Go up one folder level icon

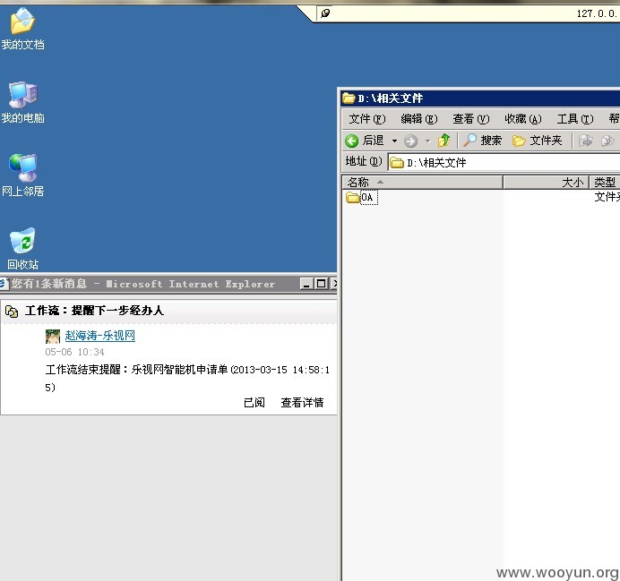444,141
